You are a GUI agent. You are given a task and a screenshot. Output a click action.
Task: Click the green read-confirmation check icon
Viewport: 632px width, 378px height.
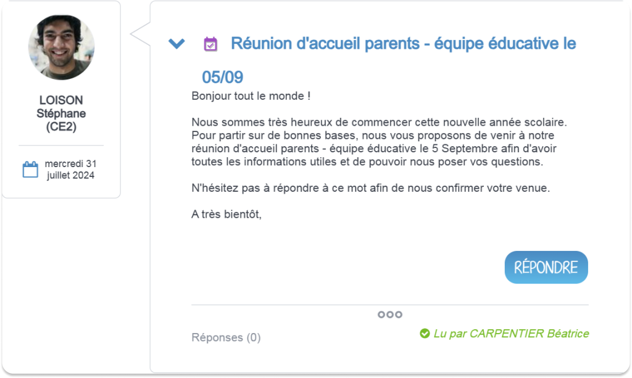point(425,334)
